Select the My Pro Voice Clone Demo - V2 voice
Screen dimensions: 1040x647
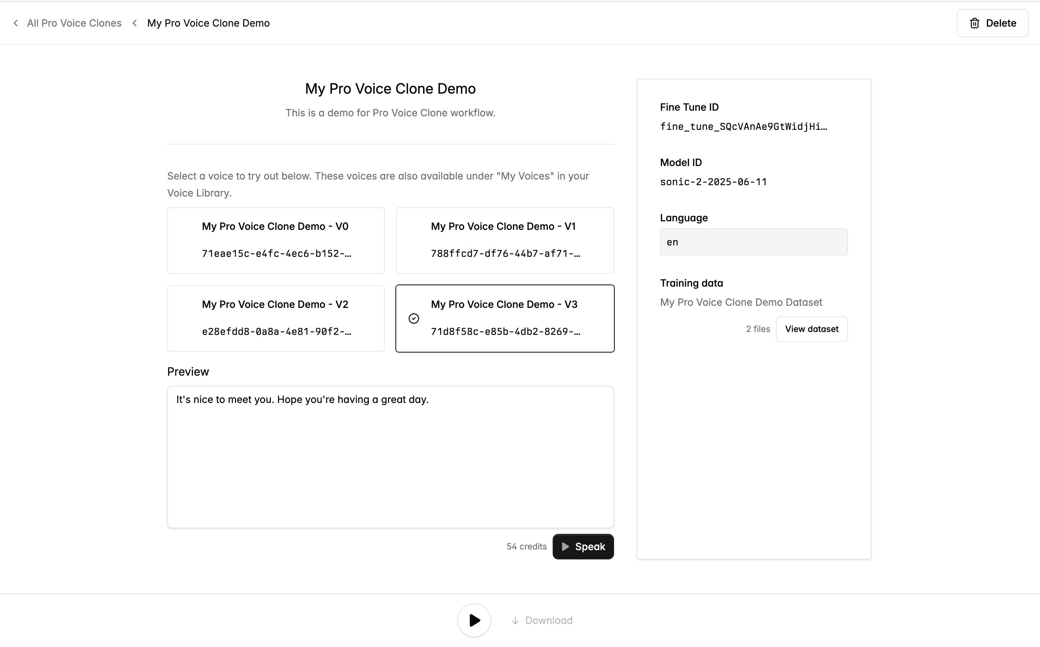[276, 319]
